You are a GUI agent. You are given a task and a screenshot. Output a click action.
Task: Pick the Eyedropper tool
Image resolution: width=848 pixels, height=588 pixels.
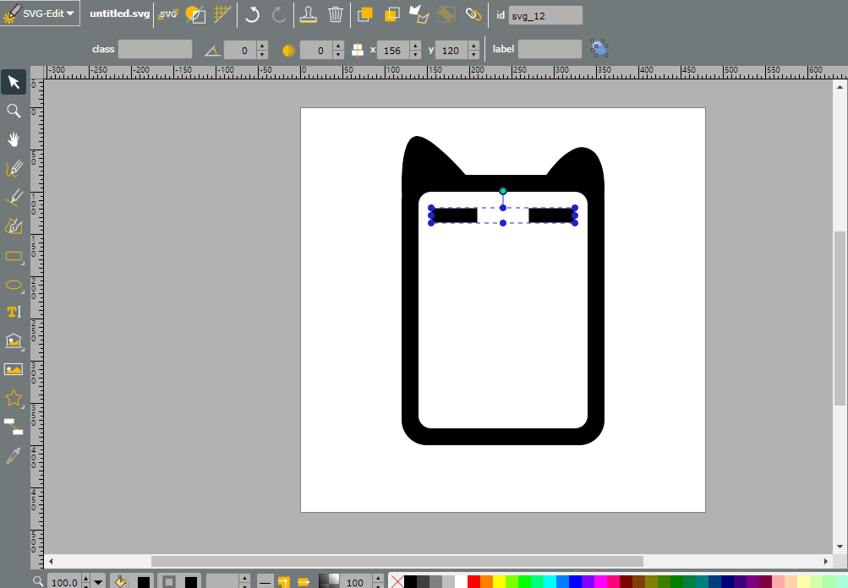click(14, 455)
